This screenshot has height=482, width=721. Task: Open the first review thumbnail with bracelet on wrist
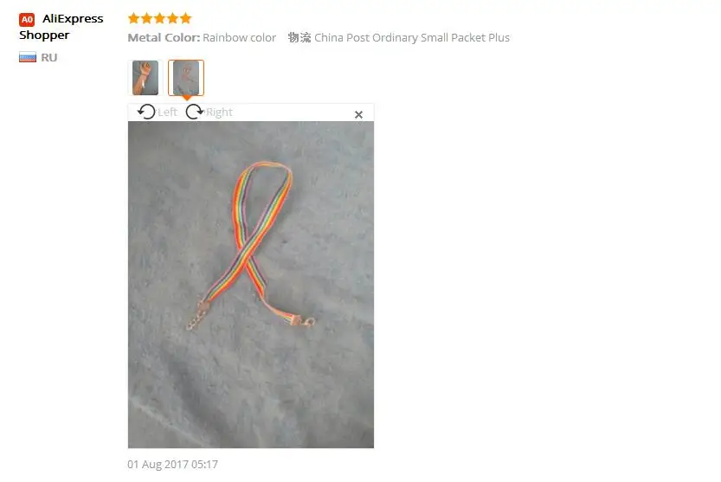pyautogui.click(x=145, y=78)
